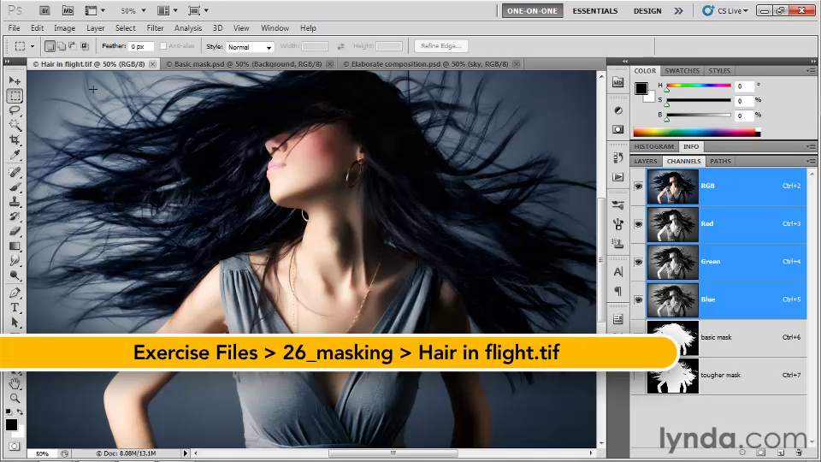The width and height of the screenshot is (821, 462).
Task: Open the Select menu
Action: click(125, 28)
